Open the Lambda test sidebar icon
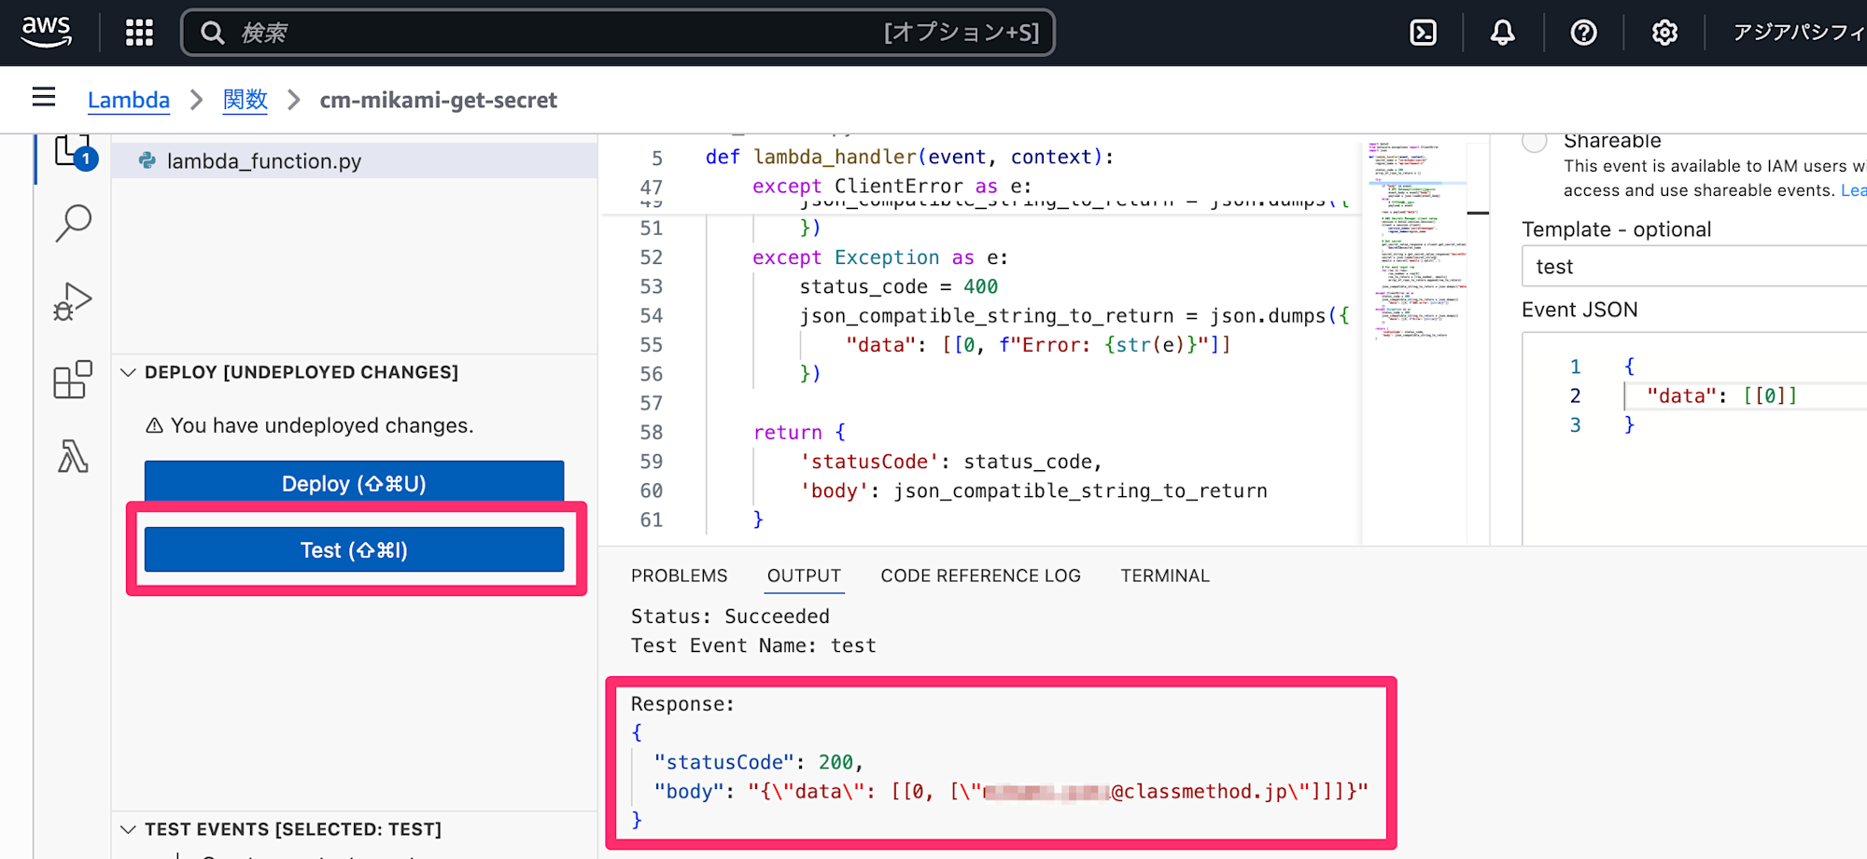This screenshot has width=1867, height=859. click(x=73, y=456)
